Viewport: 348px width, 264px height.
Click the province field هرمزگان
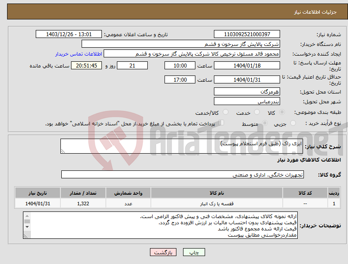point(247,91)
